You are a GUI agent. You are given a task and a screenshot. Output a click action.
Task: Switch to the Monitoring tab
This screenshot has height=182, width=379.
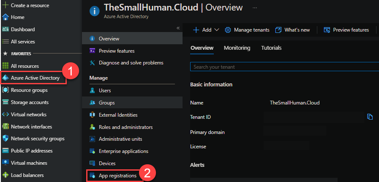coord(237,48)
